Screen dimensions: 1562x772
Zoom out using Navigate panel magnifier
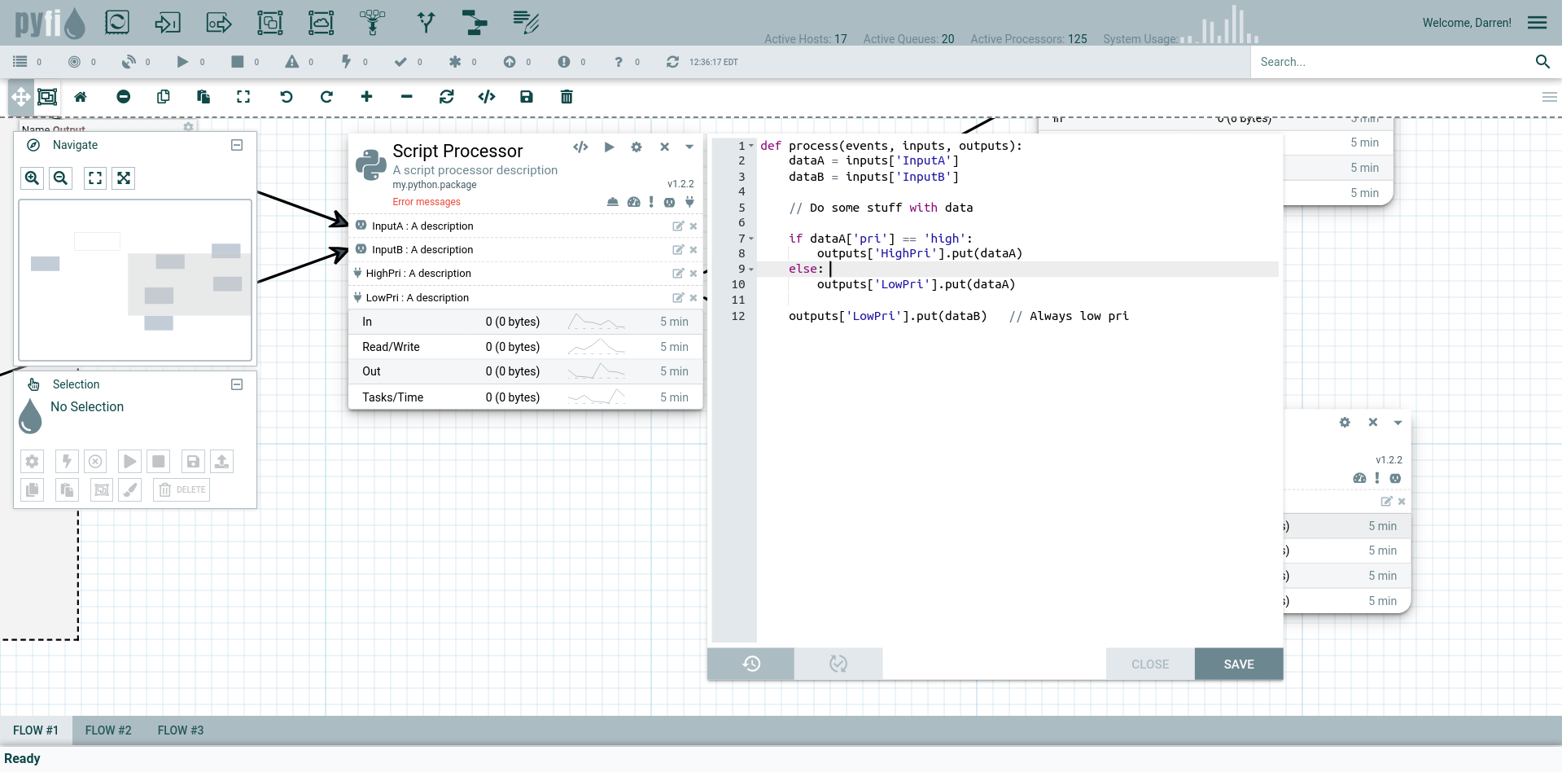61,178
